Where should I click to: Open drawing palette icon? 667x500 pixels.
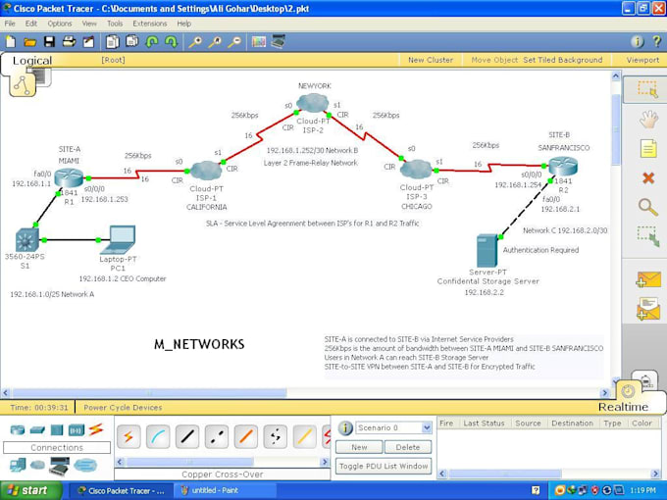[x=259, y=41]
